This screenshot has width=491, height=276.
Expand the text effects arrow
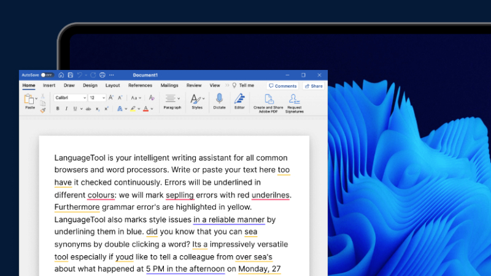tap(126, 109)
